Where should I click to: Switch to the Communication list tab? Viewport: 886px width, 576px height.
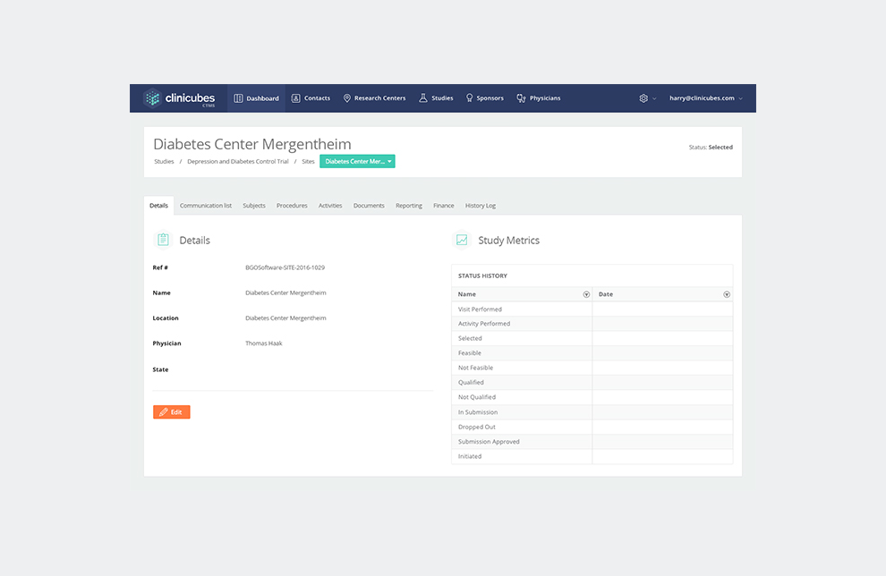coord(206,206)
